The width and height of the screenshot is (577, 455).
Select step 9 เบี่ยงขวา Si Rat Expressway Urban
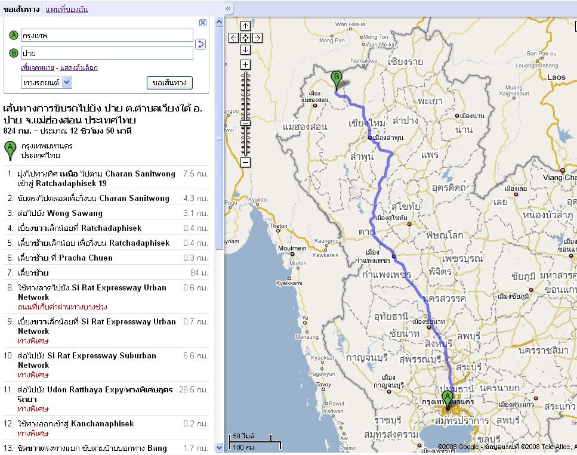(106, 331)
